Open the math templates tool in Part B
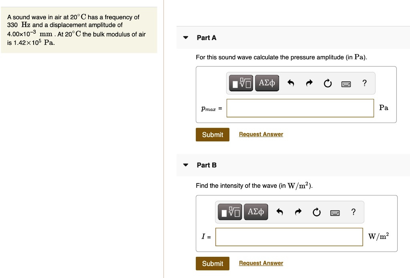 pos(230,212)
